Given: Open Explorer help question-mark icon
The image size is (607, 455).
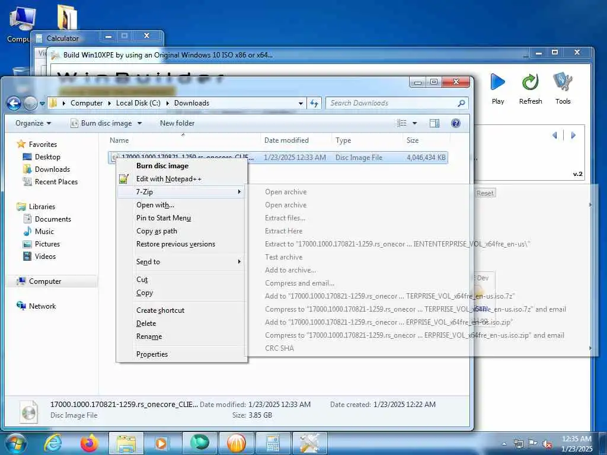Looking at the screenshot, I should (x=456, y=123).
